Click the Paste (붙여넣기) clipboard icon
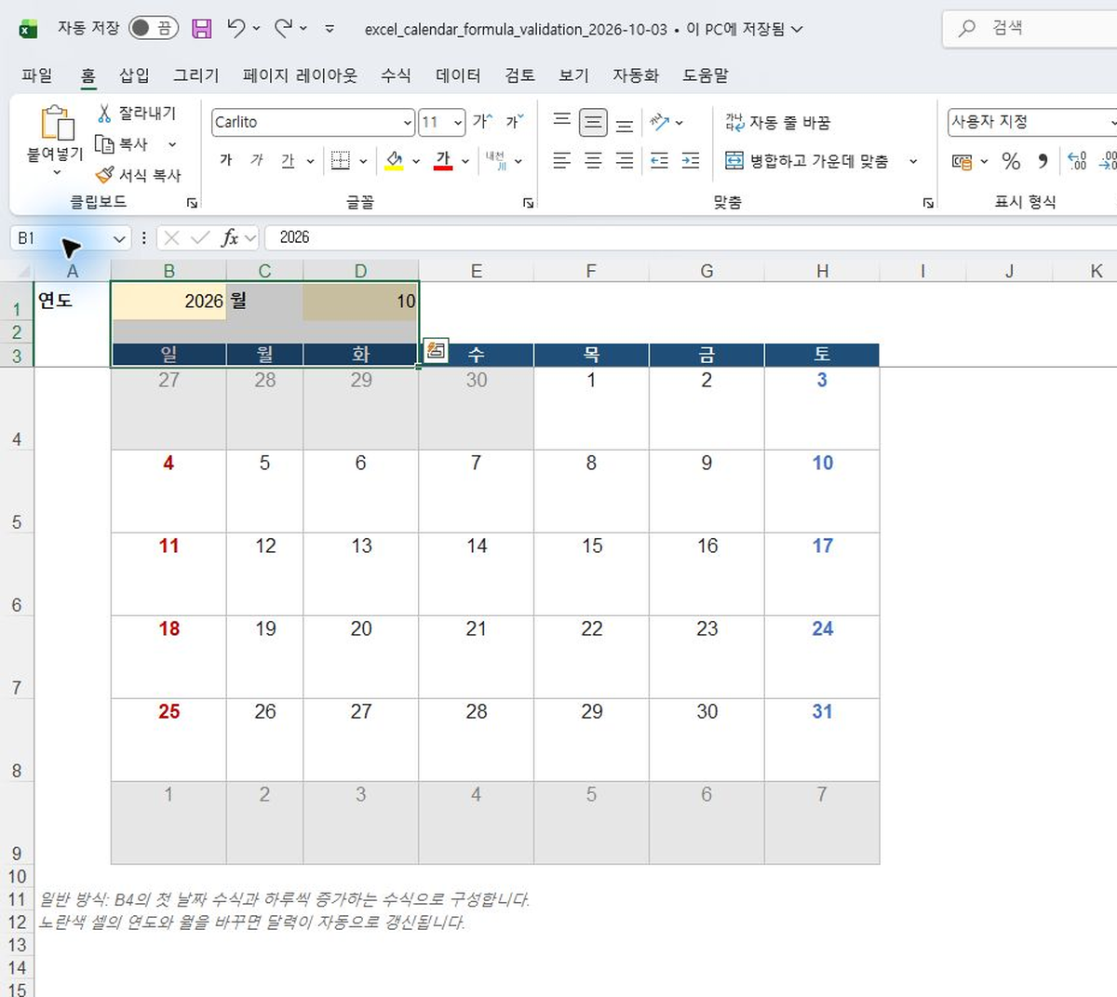The height and width of the screenshot is (997, 1117). click(x=57, y=124)
